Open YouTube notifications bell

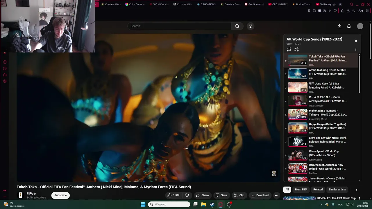click(x=349, y=26)
